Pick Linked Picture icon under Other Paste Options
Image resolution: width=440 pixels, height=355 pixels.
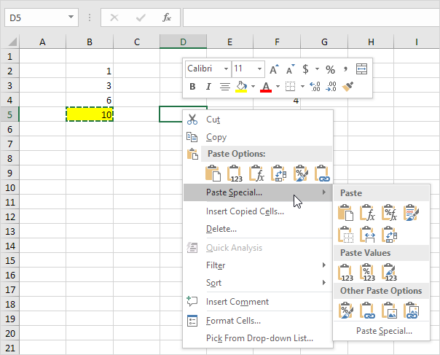coord(411,311)
